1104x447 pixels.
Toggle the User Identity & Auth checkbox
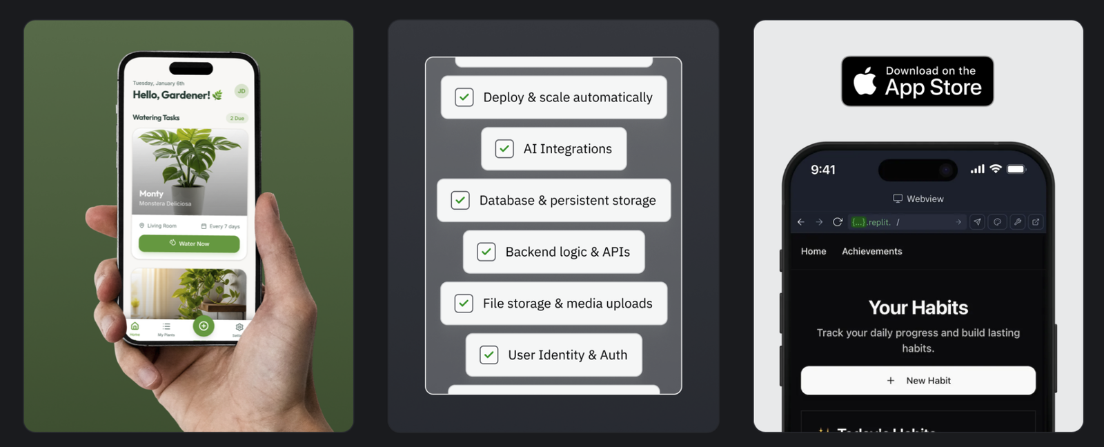[489, 355]
